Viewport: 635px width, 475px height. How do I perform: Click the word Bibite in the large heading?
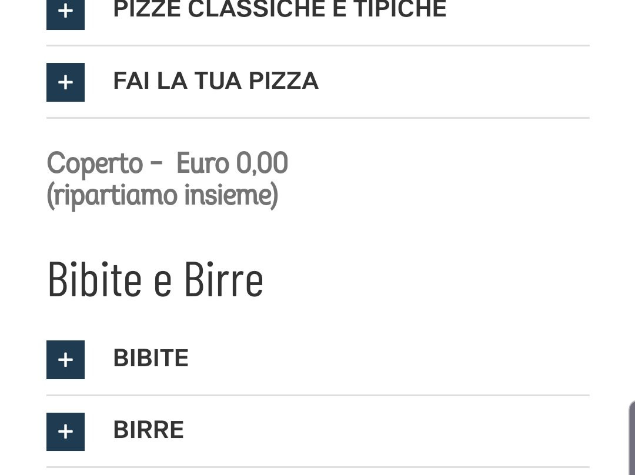[95, 279]
